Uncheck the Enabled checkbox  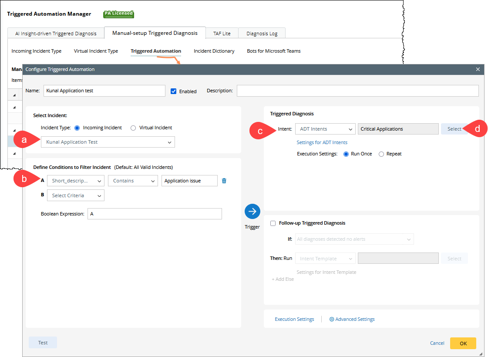click(174, 91)
